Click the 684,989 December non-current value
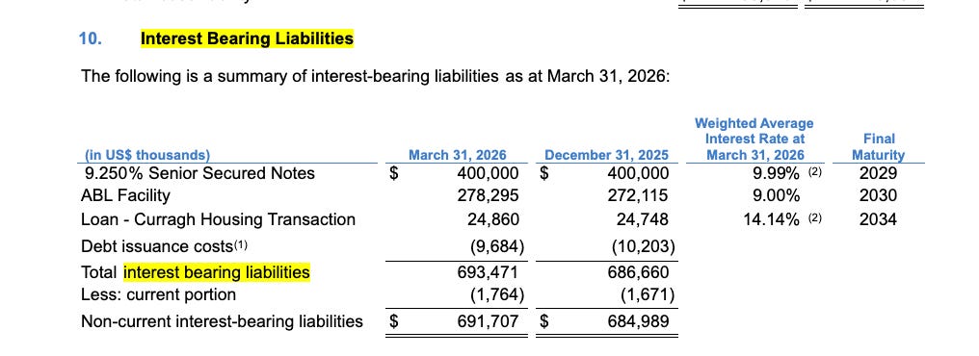The height and width of the screenshot is (356, 979). [638, 321]
